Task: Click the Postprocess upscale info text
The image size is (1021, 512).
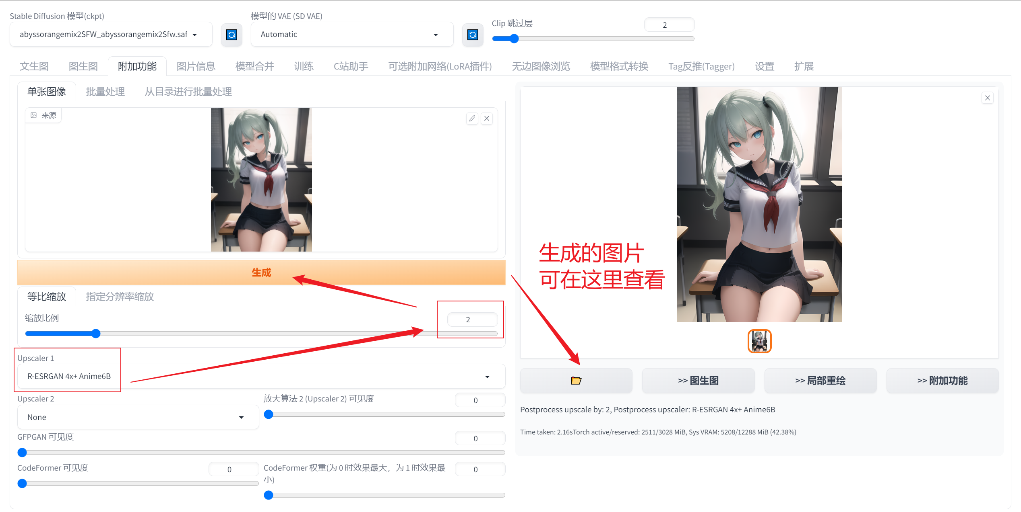Action: click(647, 410)
